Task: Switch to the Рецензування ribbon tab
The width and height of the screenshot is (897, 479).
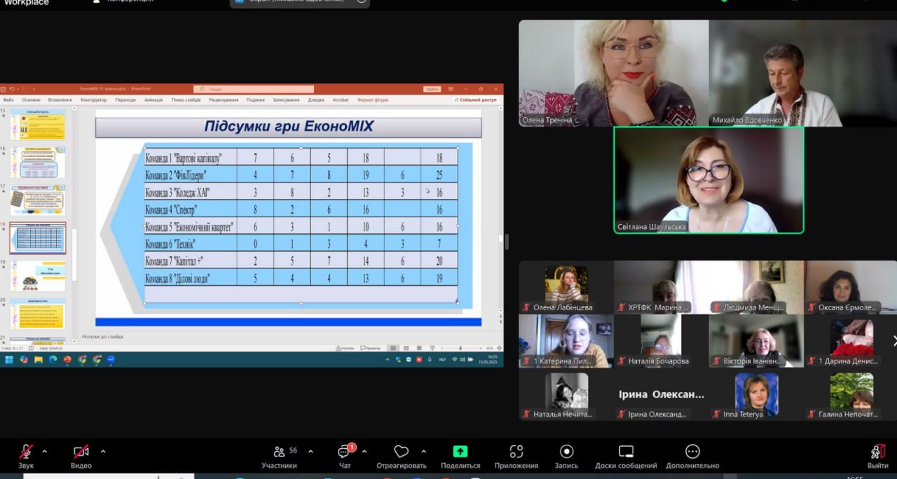Action: pos(224,100)
